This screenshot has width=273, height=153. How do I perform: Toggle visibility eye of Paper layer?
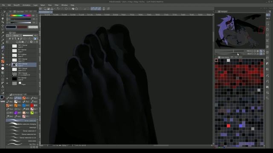[x=7, y=83]
